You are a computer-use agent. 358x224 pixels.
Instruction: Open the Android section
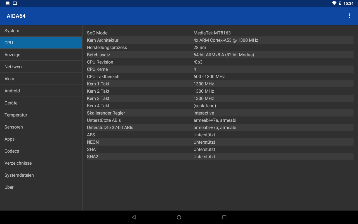point(41,91)
